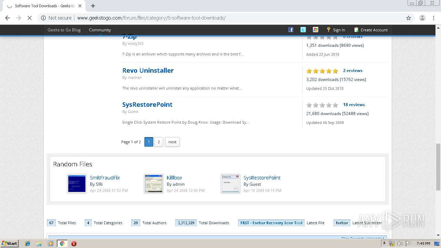
Task: Open the SysRestorePoint thumbnail in Random Files
Action: [x=230, y=184]
